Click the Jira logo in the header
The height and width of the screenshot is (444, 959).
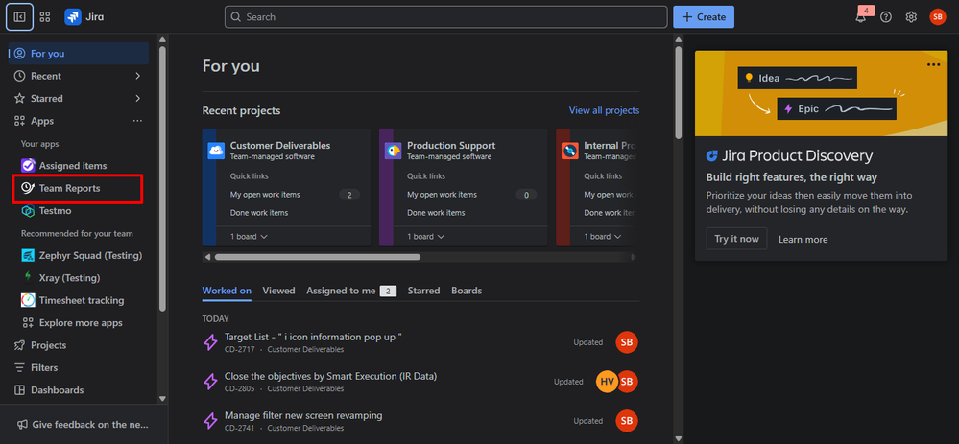click(84, 17)
